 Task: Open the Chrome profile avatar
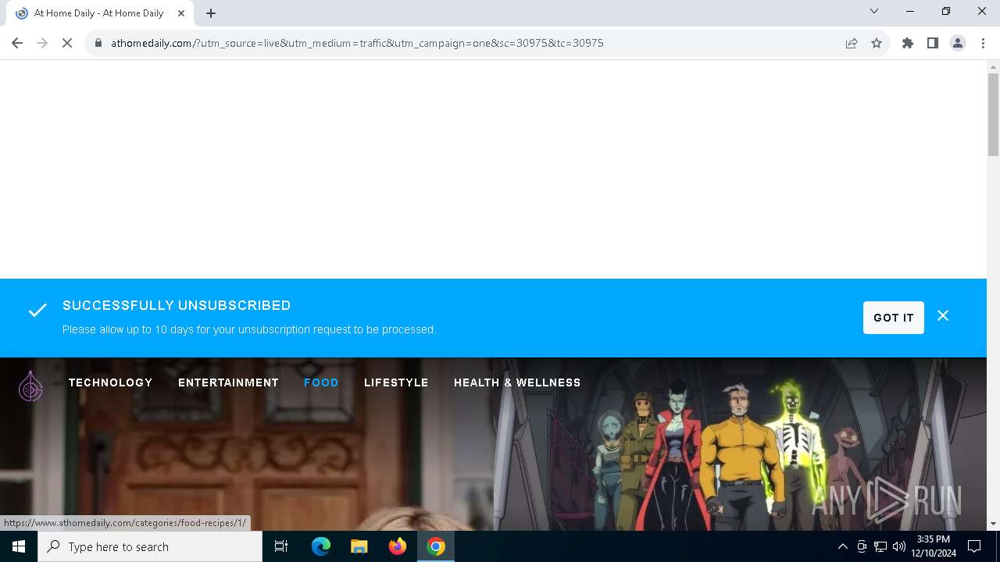point(958,43)
